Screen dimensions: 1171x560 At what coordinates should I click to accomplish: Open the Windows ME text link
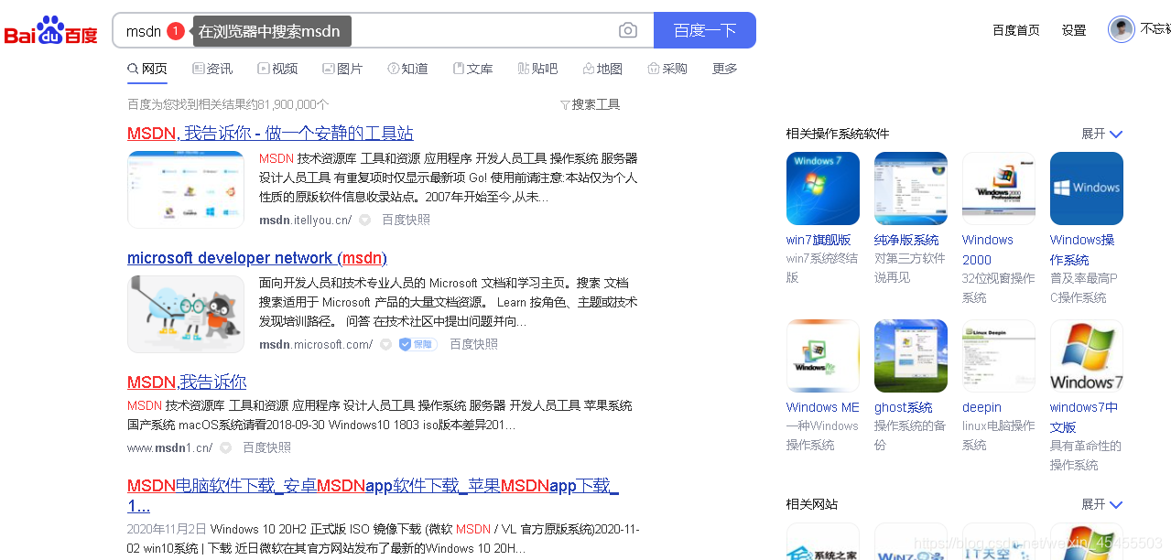click(x=823, y=407)
